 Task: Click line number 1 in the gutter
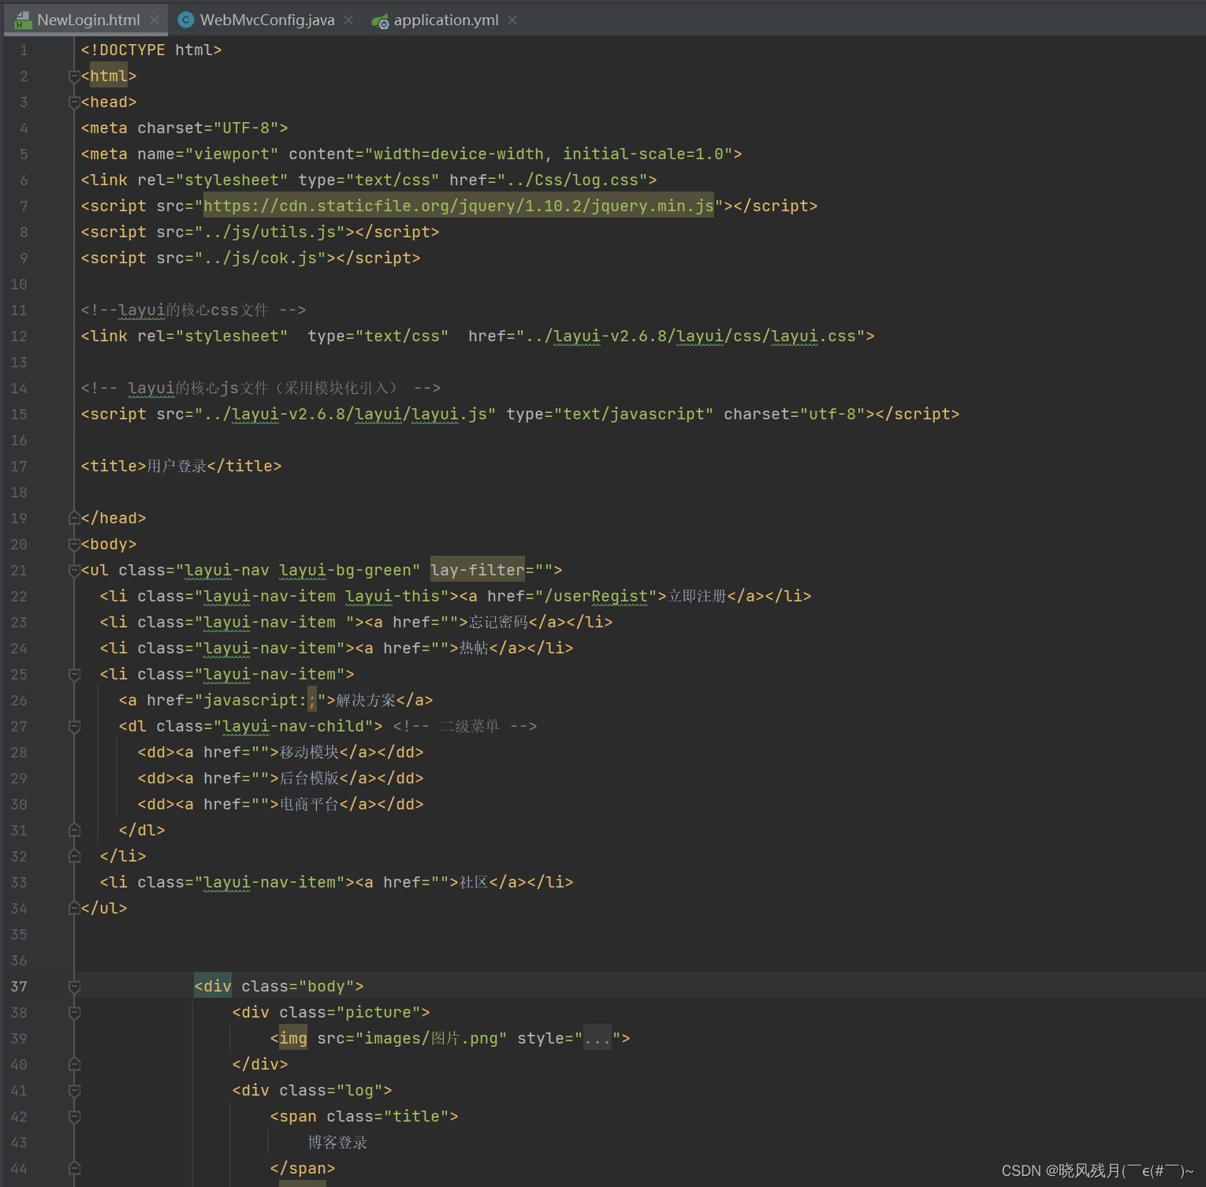point(24,50)
